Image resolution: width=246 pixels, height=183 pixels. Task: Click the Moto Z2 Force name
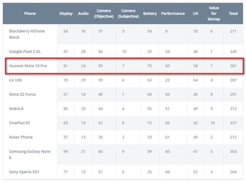tap(22, 94)
